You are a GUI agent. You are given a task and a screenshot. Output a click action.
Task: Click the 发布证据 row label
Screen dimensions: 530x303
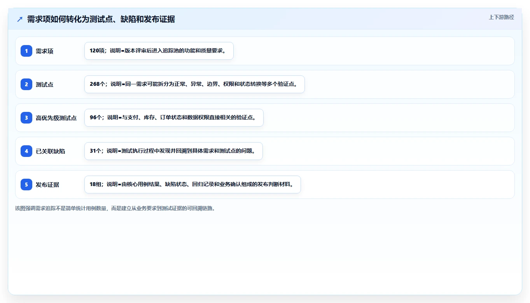point(47,185)
